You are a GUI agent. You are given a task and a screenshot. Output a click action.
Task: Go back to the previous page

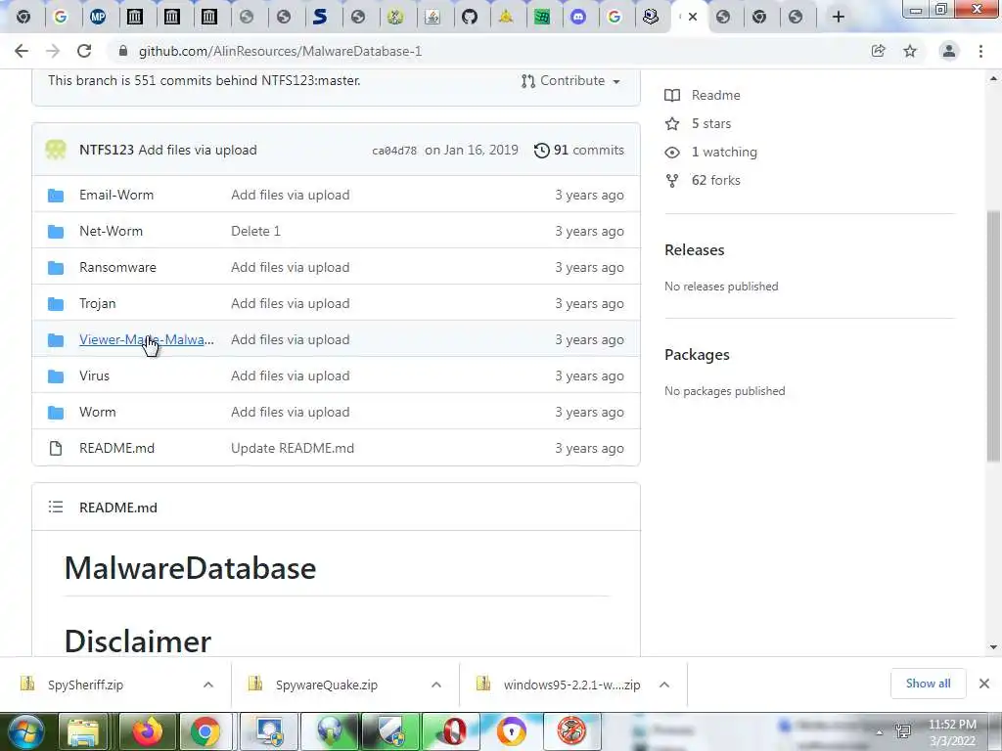[22, 51]
